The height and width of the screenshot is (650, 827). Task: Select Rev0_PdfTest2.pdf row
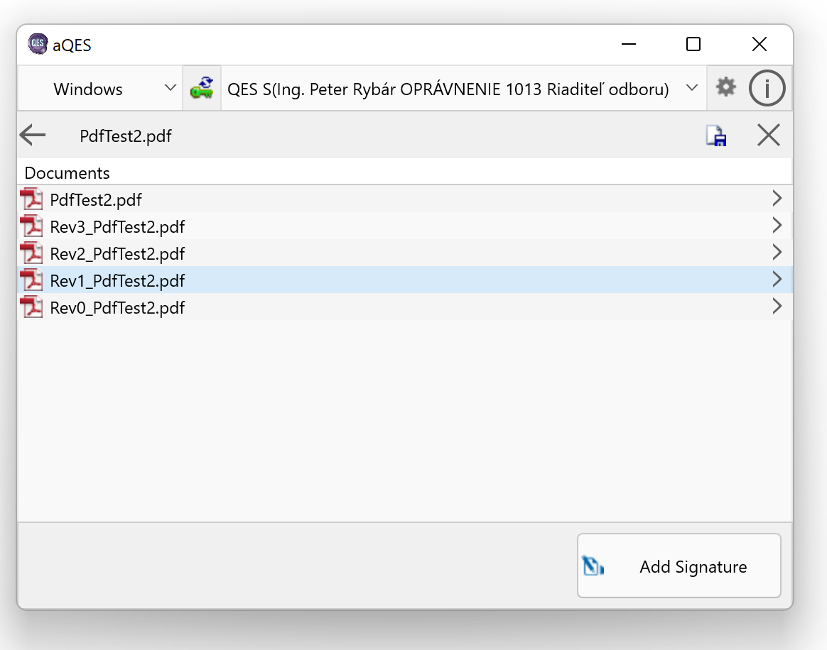(x=405, y=307)
